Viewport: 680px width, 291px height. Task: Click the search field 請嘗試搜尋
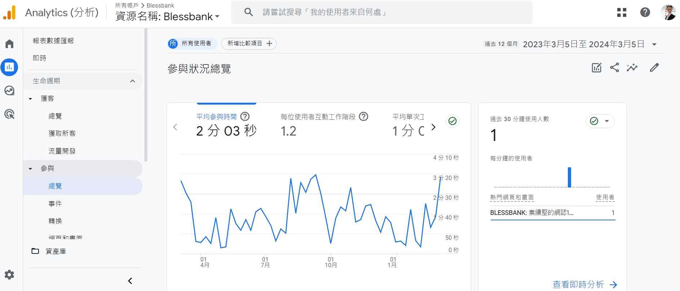pyautogui.click(x=381, y=12)
